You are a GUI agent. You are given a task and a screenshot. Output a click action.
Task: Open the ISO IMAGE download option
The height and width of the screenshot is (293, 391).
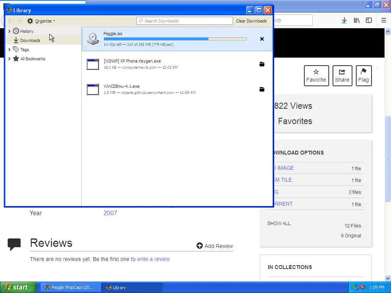tap(284, 168)
